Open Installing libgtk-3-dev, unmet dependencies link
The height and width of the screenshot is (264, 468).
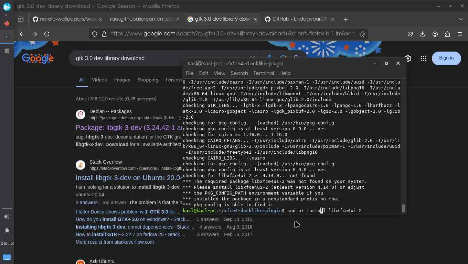(135, 227)
